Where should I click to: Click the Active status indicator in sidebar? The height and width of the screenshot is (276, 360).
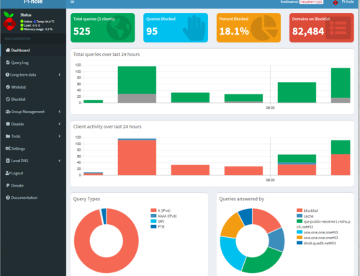[27, 22]
